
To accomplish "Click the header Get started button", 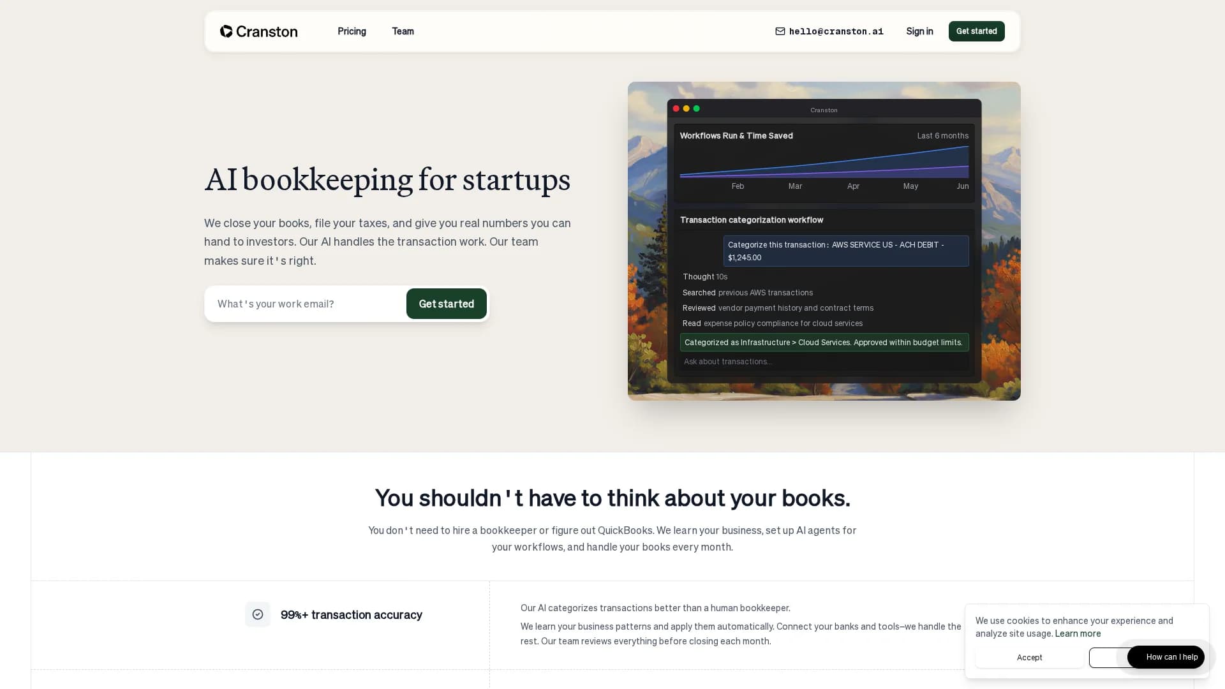I will pyautogui.click(x=976, y=31).
